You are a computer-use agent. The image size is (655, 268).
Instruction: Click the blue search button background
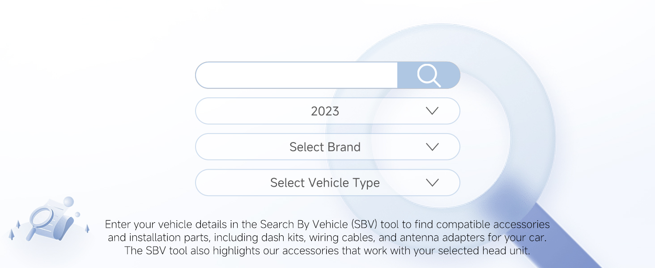[x=429, y=75]
